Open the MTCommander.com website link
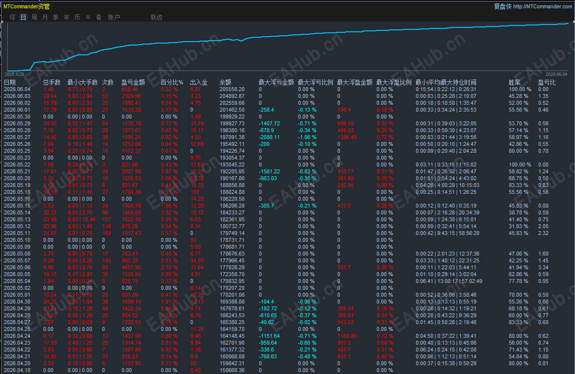 tap(542, 6)
